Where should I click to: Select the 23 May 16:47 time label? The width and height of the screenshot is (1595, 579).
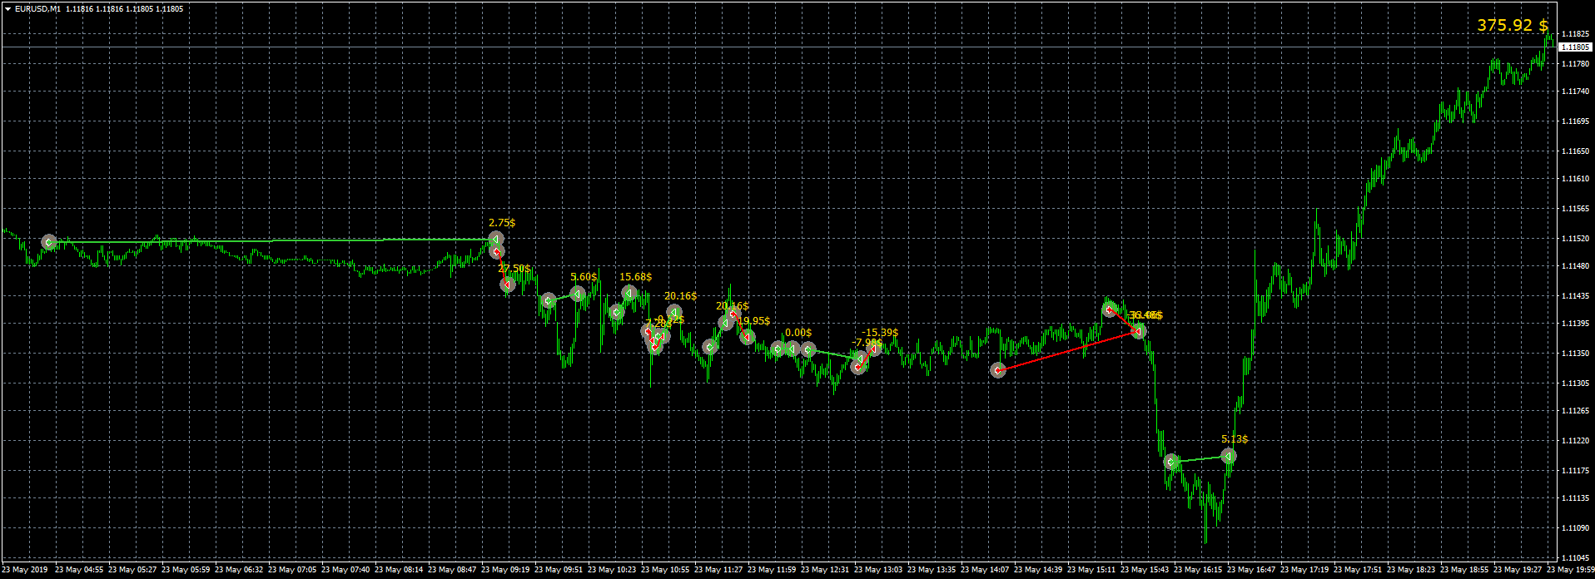[1251, 571]
